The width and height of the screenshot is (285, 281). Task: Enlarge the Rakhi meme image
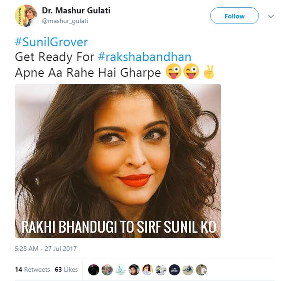(x=118, y=161)
